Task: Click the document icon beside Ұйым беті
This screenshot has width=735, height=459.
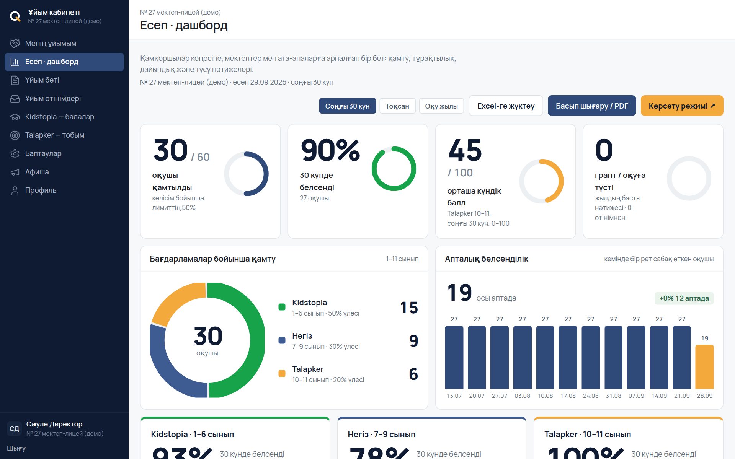Action: pyautogui.click(x=15, y=80)
